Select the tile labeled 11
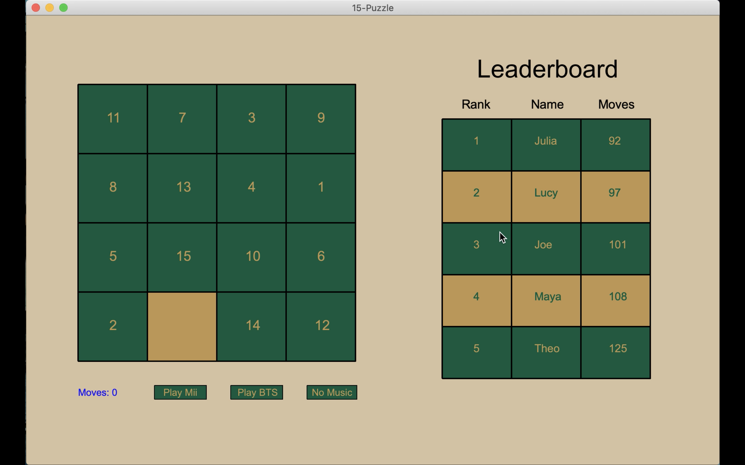The image size is (745, 465). pyautogui.click(x=113, y=119)
